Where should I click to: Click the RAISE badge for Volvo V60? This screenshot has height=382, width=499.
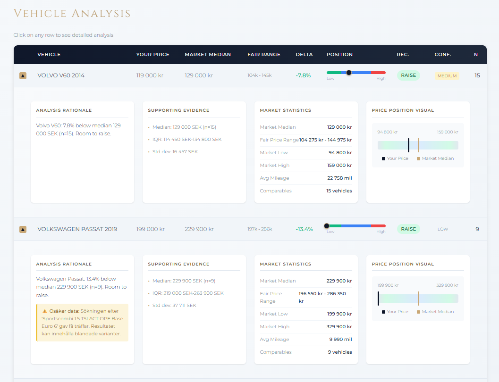click(x=408, y=75)
